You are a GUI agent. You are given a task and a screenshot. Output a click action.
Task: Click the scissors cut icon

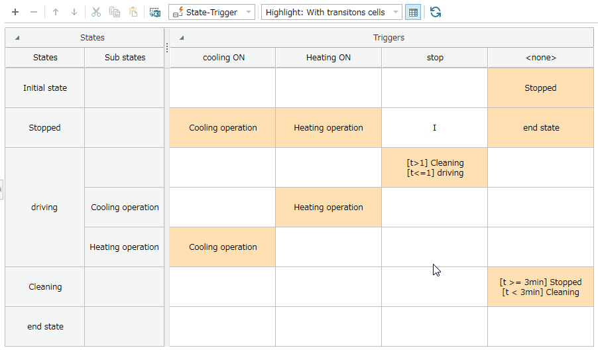click(96, 12)
